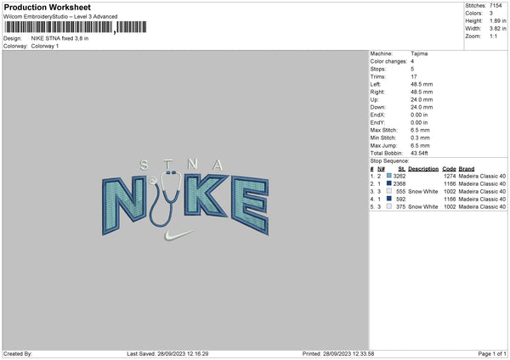This screenshot has width=510, height=360.
Task: Click the Color changes value 4
Action: (x=412, y=61)
